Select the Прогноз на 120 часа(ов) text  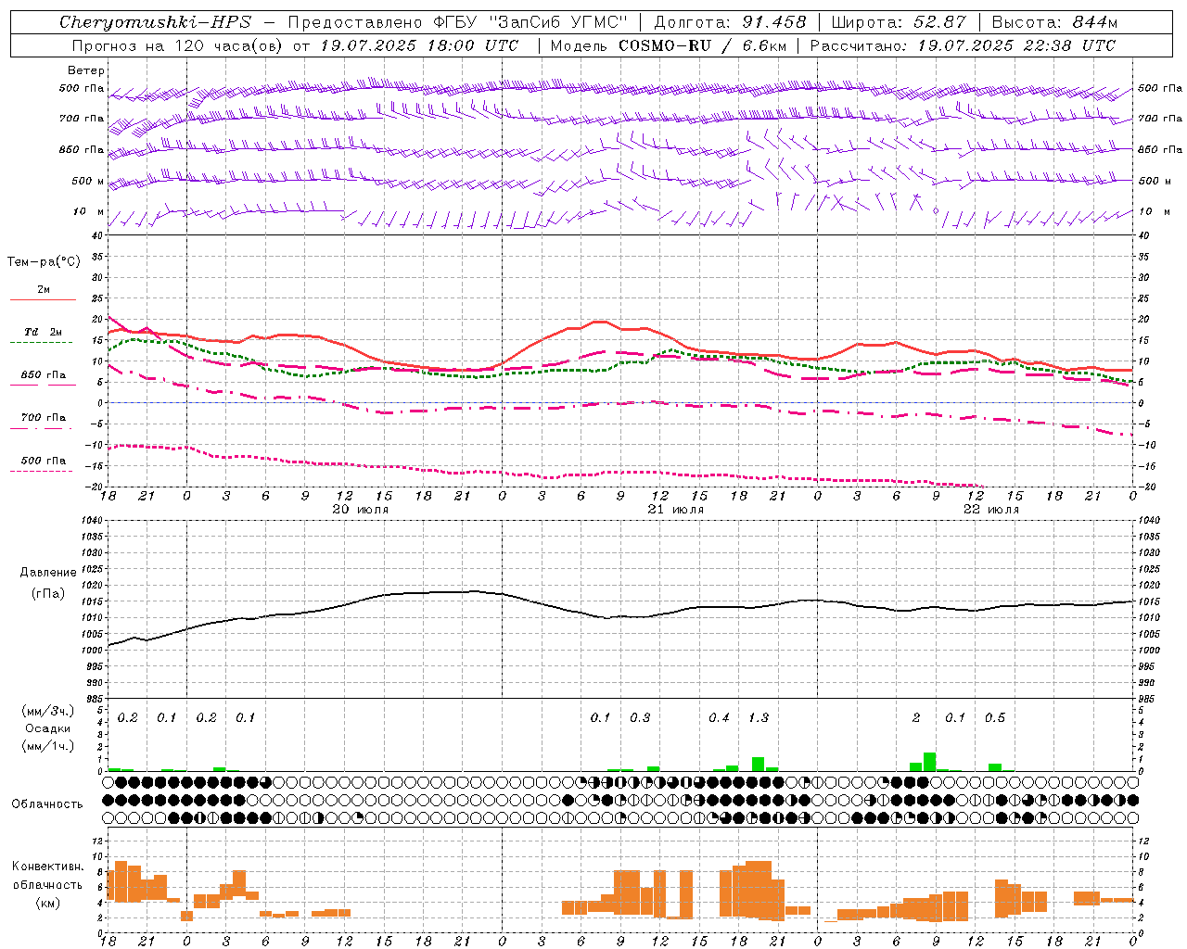(178, 45)
